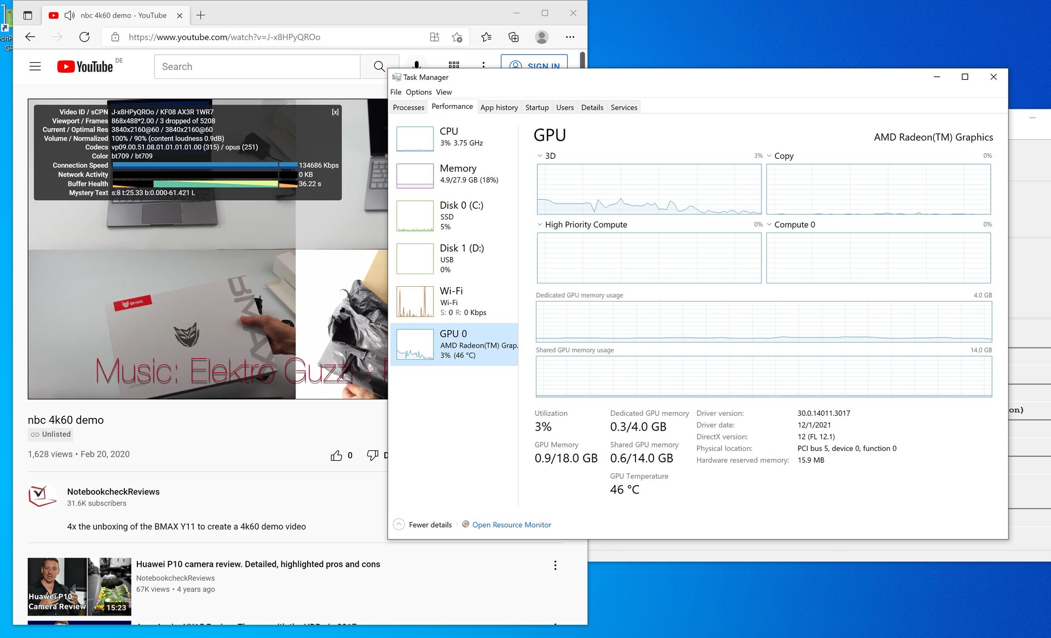Viewport: 1051px width, 638px height.
Task: Dislike the nbc 4k60 demo video
Action: point(373,455)
